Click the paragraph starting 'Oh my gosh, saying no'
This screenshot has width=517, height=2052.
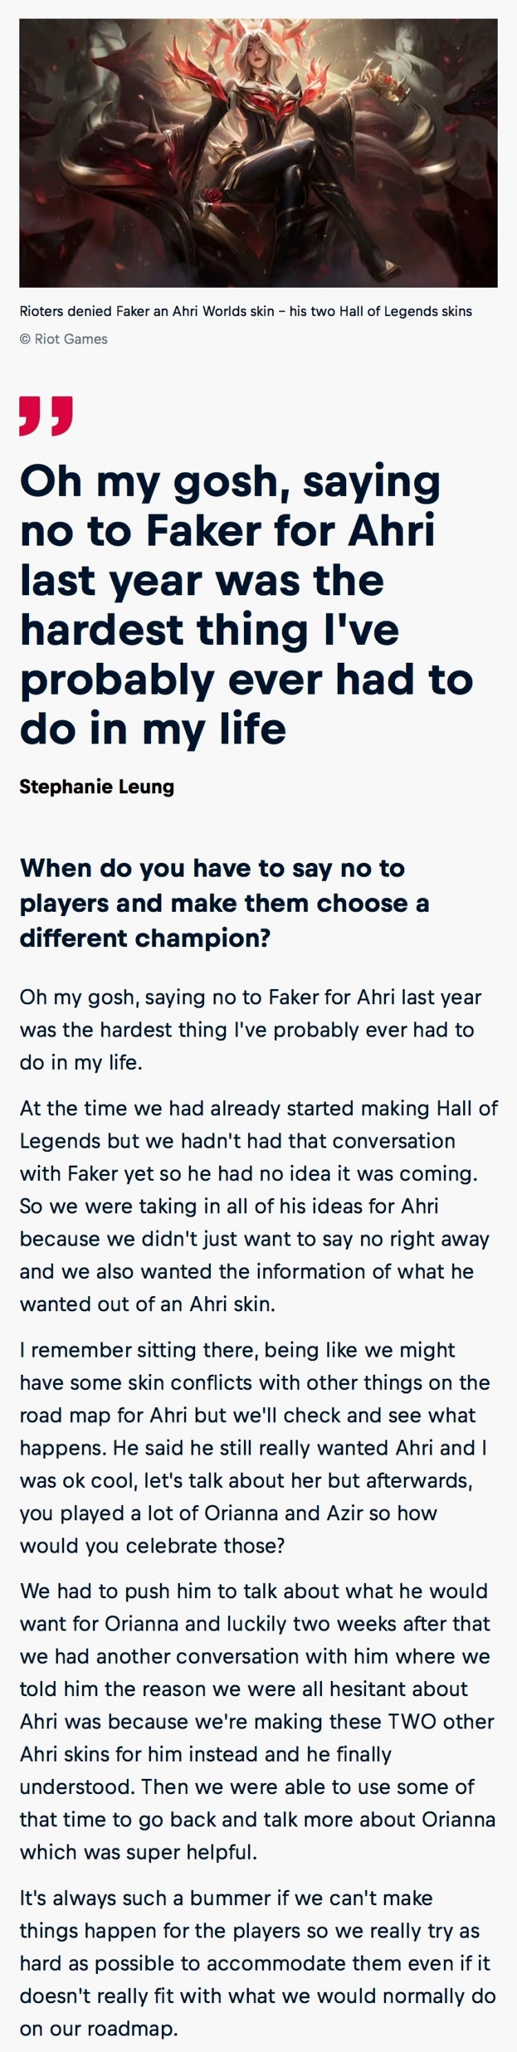click(x=250, y=1029)
